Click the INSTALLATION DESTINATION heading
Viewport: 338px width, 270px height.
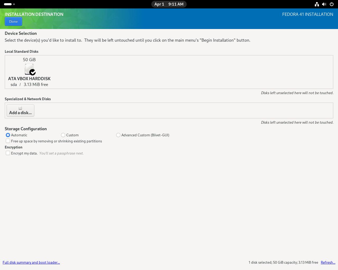pos(34,14)
